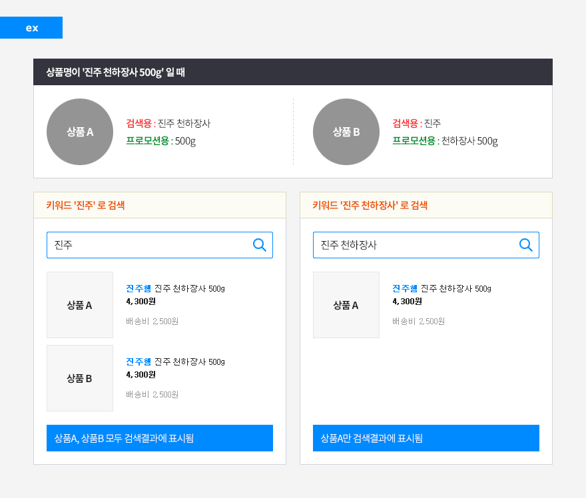Open 상품 A thumbnail in '진주 천하장사' results
Screen dimensions: 586x498
click(346, 305)
